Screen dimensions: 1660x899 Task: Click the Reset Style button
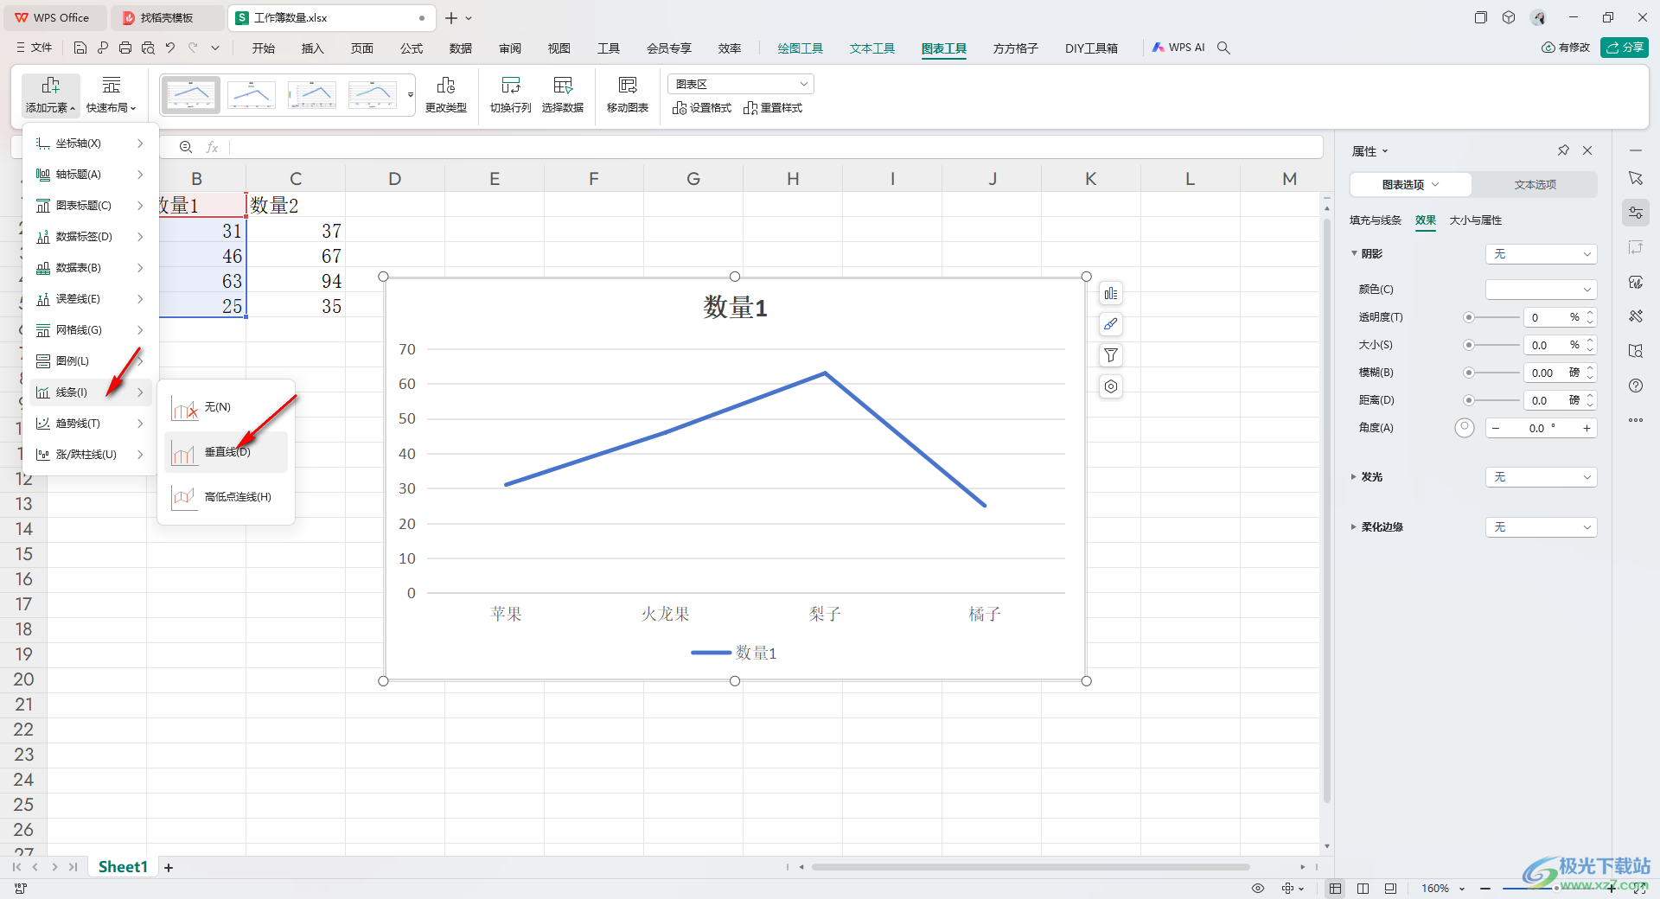pos(773,108)
